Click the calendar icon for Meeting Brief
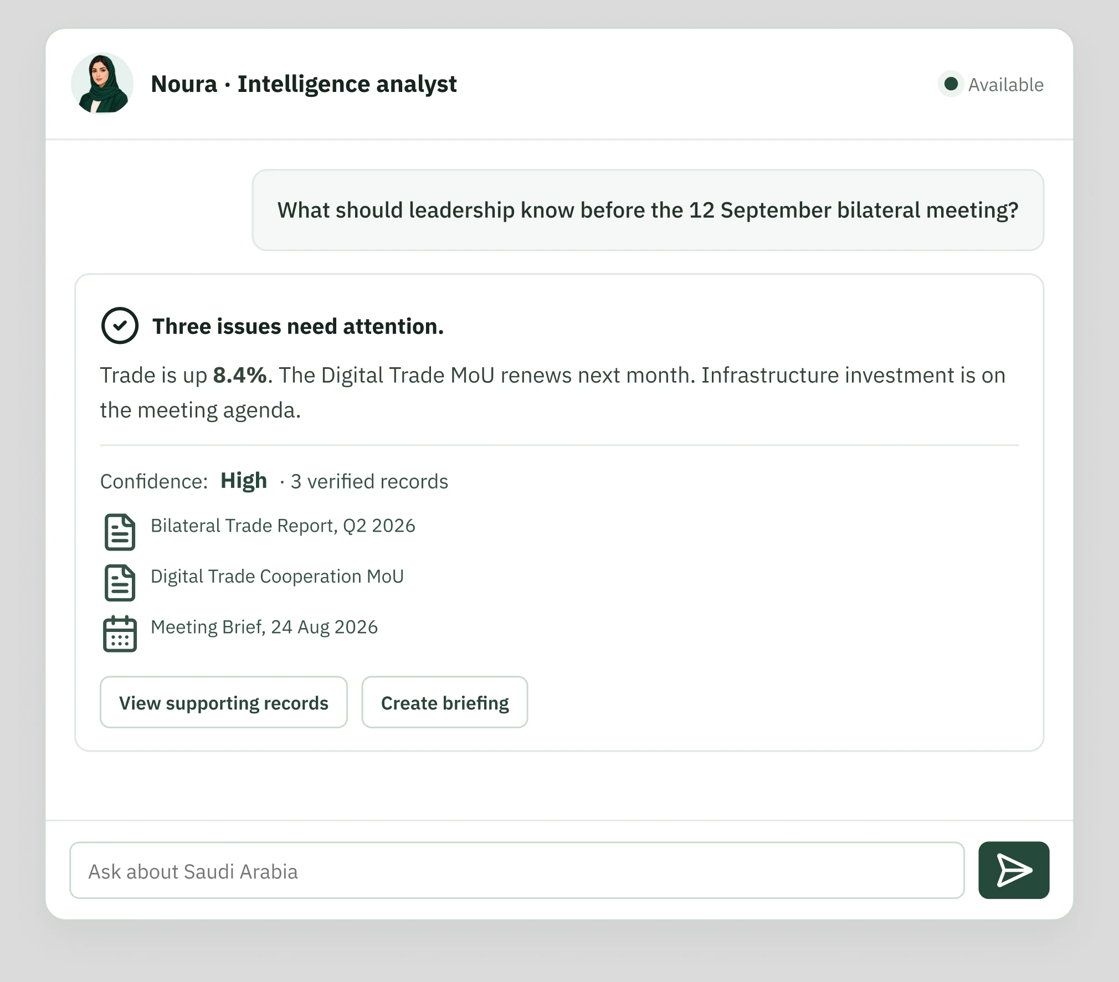 click(x=120, y=634)
